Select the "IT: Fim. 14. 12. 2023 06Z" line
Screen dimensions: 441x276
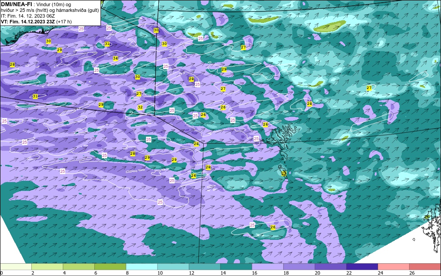pyautogui.click(x=28, y=16)
